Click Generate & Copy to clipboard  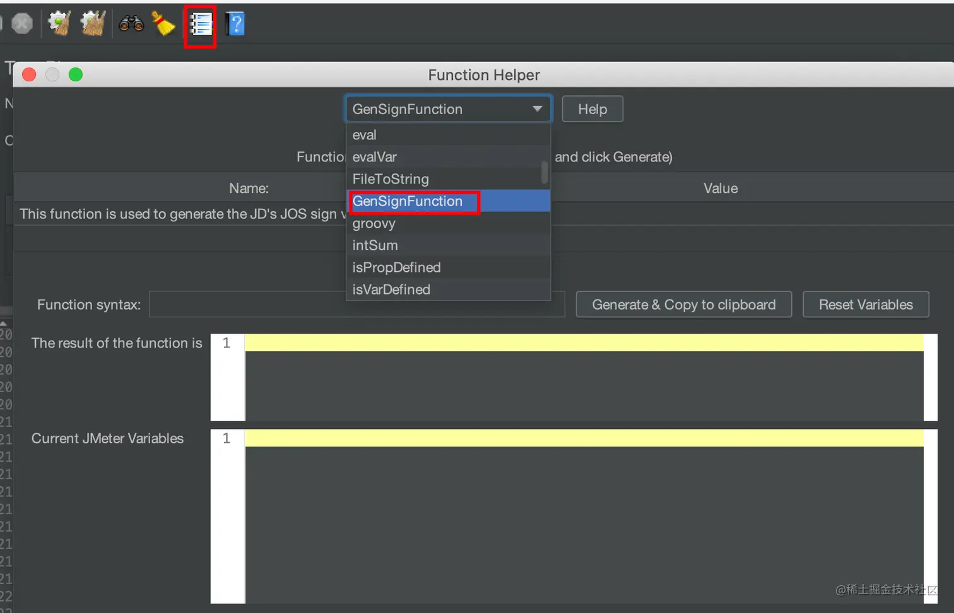[684, 305]
